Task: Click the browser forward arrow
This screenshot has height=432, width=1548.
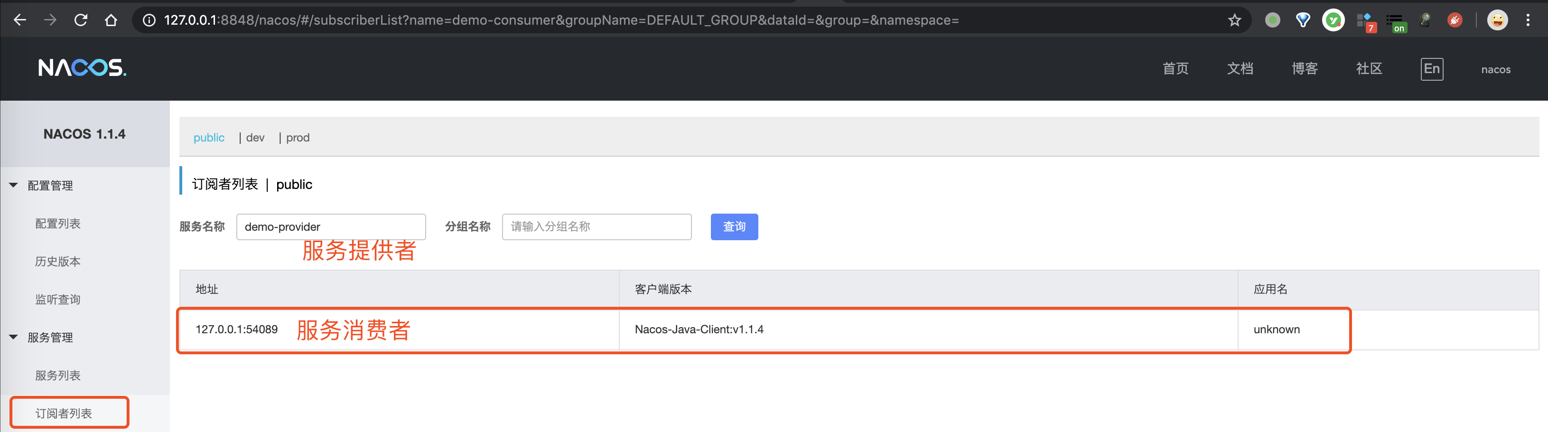Action: pos(50,20)
